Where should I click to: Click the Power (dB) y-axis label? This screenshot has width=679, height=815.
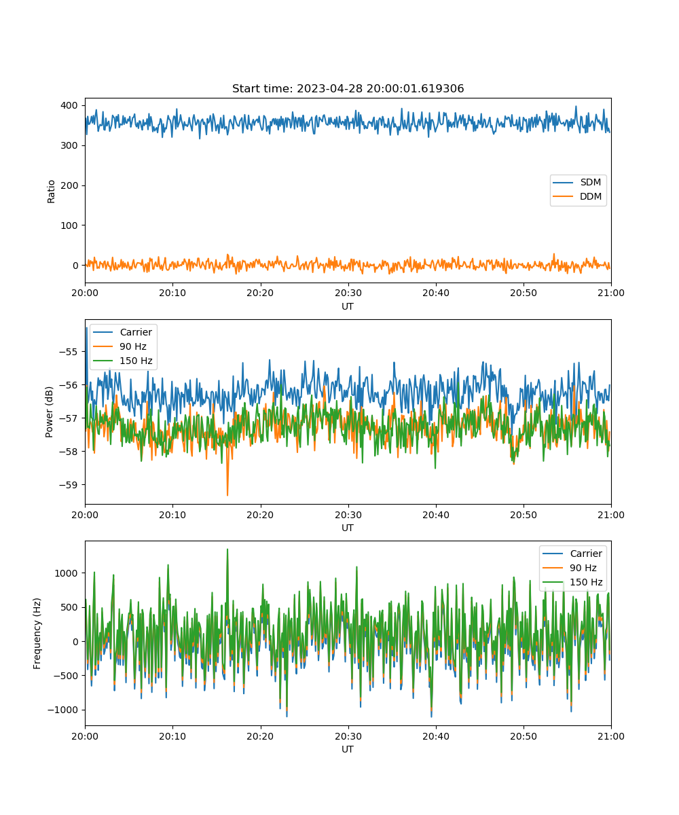click(x=50, y=412)
